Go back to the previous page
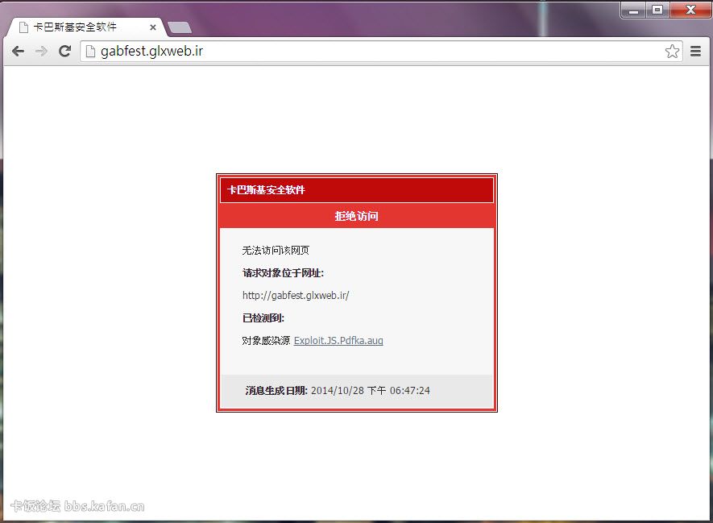The height and width of the screenshot is (523, 713). pyautogui.click(x=19, y=51)
